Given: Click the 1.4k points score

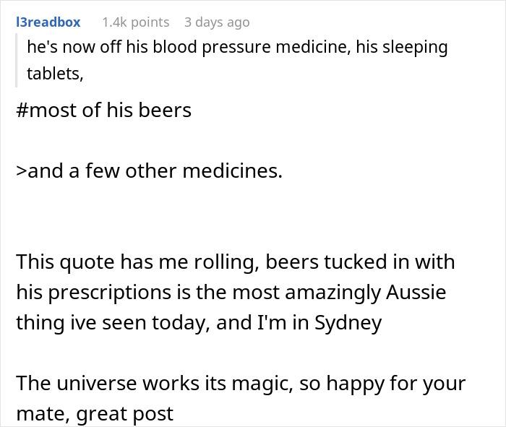Looking at the screenshot, I should [x=135, y=22].
